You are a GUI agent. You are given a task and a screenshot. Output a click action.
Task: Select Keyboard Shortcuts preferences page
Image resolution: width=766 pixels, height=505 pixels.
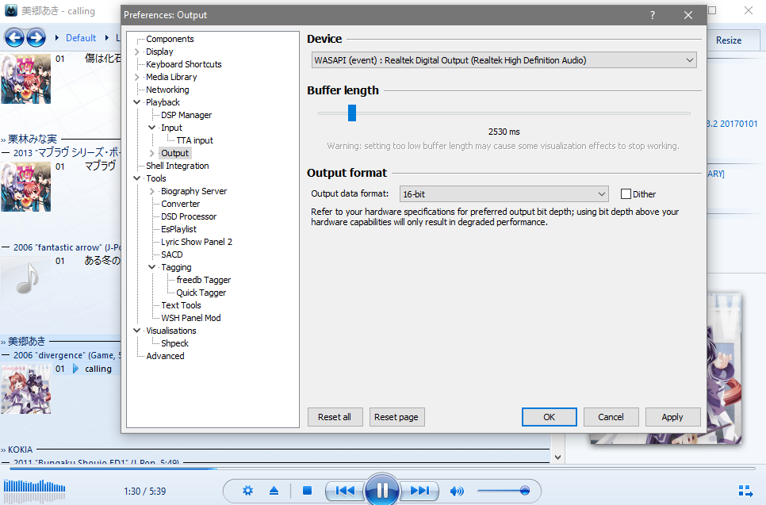pyautogui.click(x=183, y=64)
